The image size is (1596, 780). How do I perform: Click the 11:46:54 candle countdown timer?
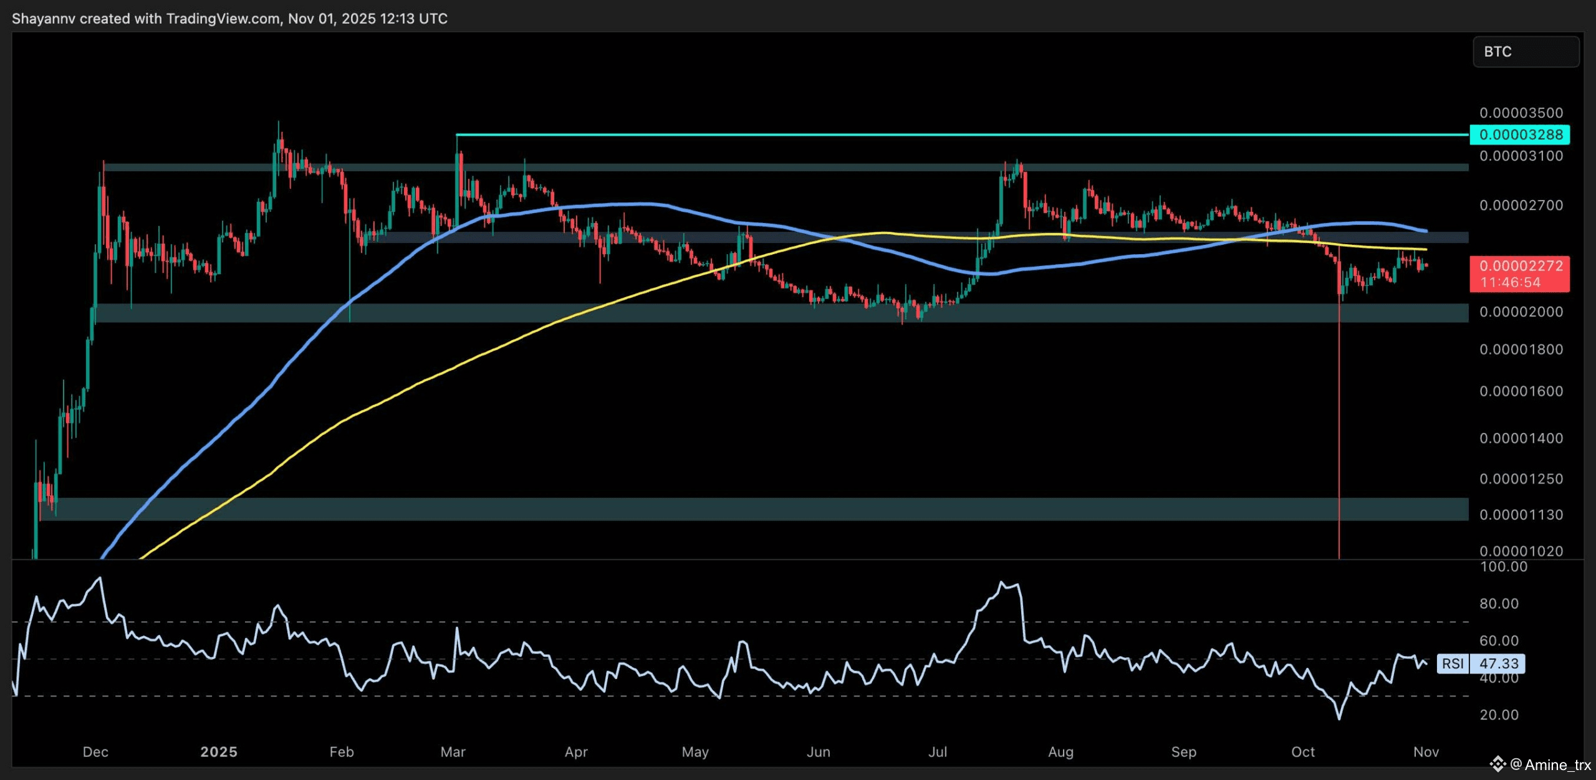click(x=1510, y=282)
